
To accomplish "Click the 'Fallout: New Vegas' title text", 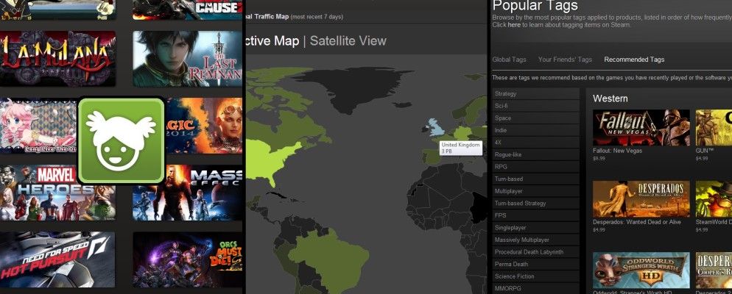I will [617, 151].
